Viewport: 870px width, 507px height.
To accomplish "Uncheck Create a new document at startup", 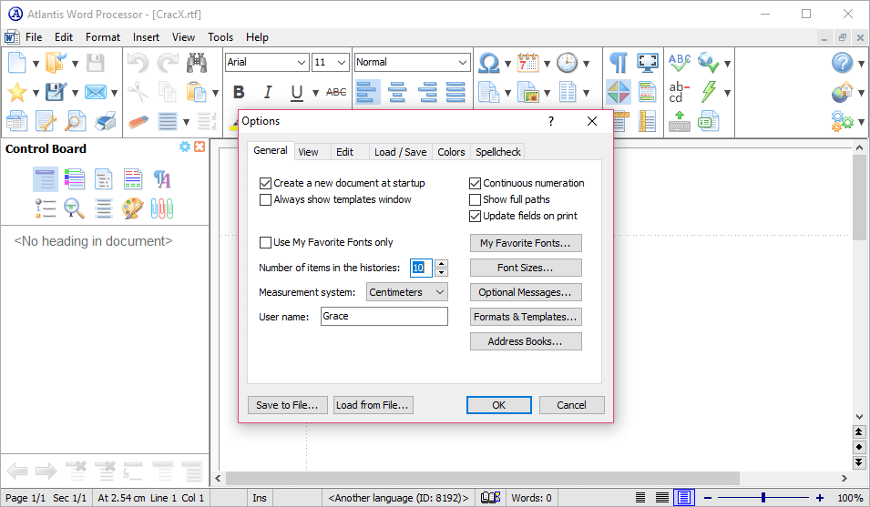I will click(265, 183).
